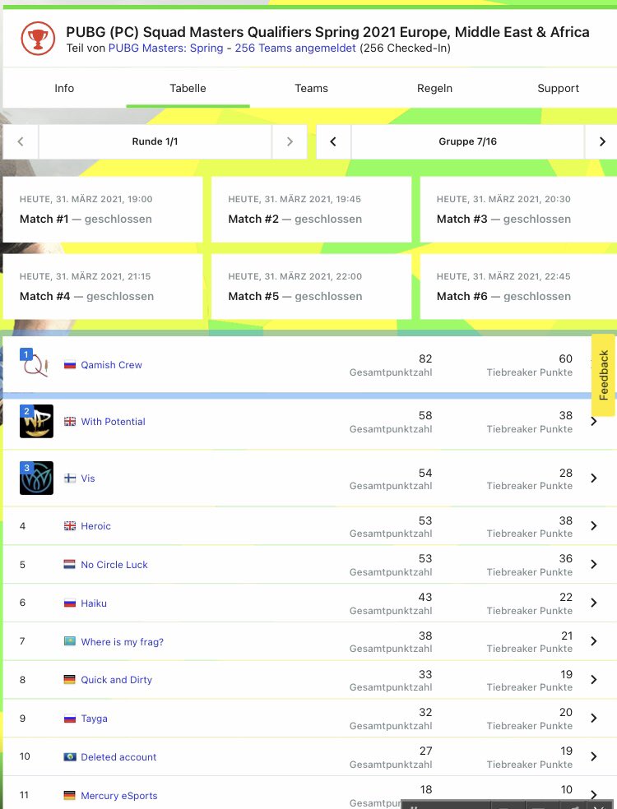Click the Runde 1/1 round selector
The height and width of the screenshot is (809, 617).
click(x=155, y=141)
